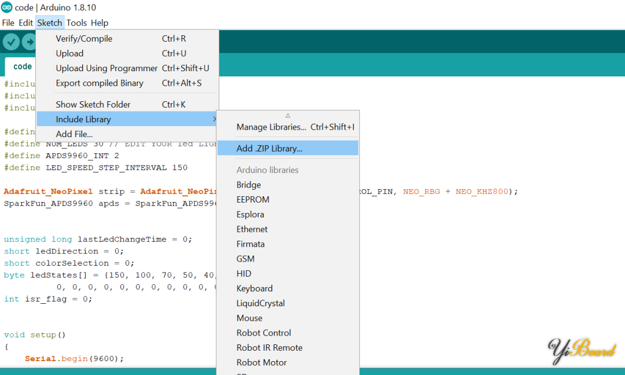Include the Robot IR Remote library
This screenshot has height=375, width=625.
pyautogui.click(x=288, y=347)
